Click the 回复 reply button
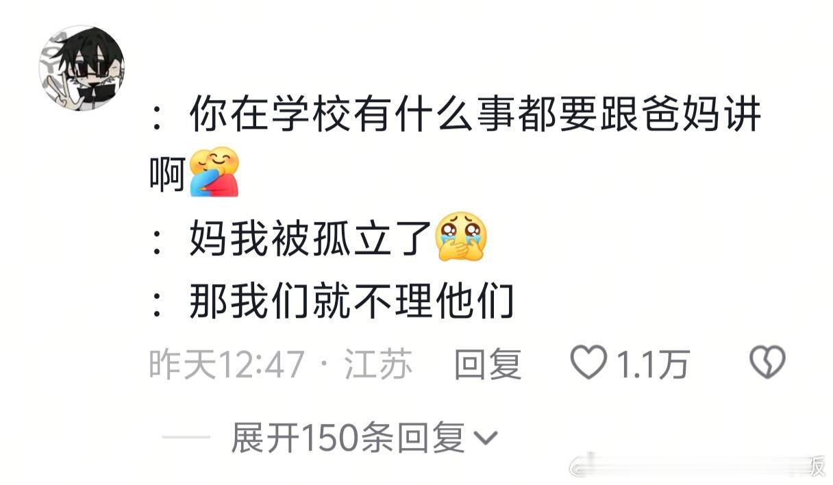Viewport: 833px width, 485px height. coord(488,364)
